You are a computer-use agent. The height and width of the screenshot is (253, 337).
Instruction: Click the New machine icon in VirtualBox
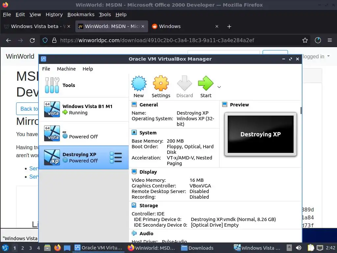click(139, 83)
